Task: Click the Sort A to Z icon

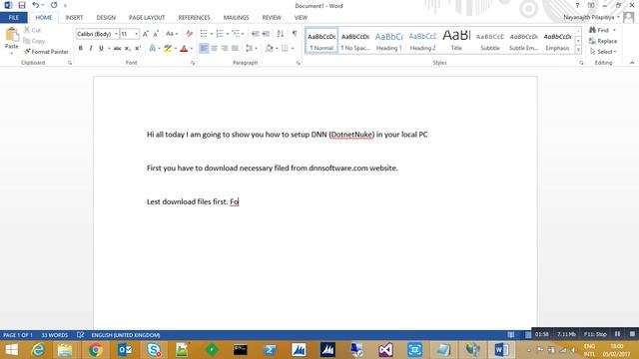Action: pos(281,34)
